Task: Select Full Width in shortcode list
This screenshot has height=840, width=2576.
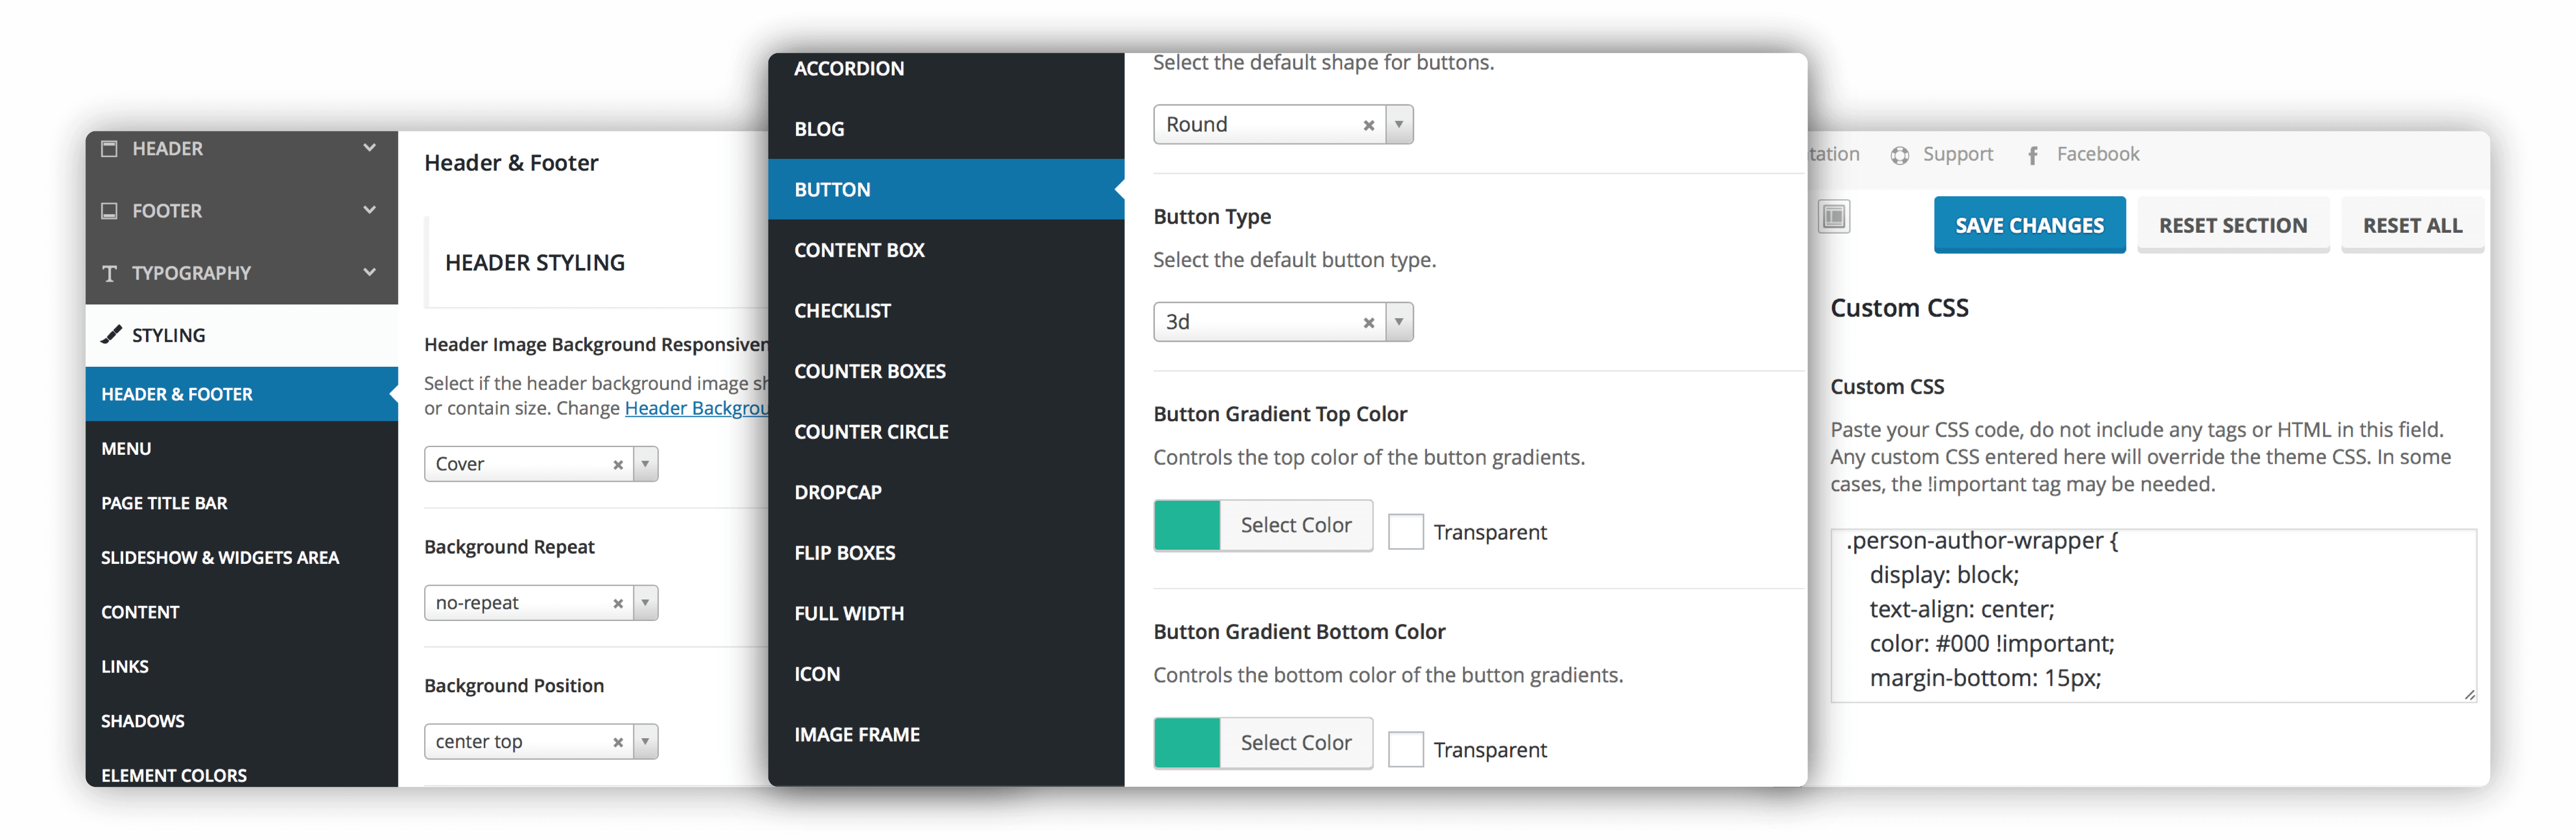Action: [946, 613]
